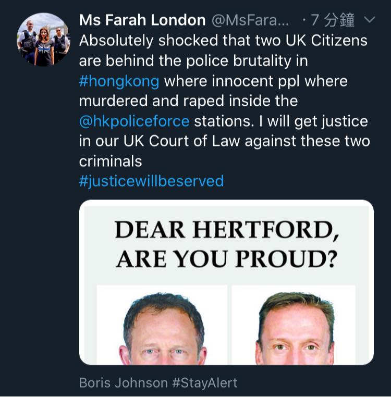This screenshot has height=397, width=391.
Task: Tap the Absolutely shocked opening line
Action: click(x=223, y=41)
